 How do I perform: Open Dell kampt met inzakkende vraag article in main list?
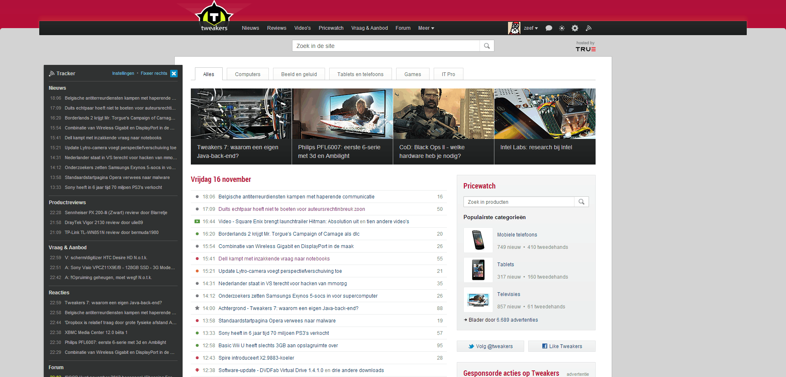coord(274,259)
